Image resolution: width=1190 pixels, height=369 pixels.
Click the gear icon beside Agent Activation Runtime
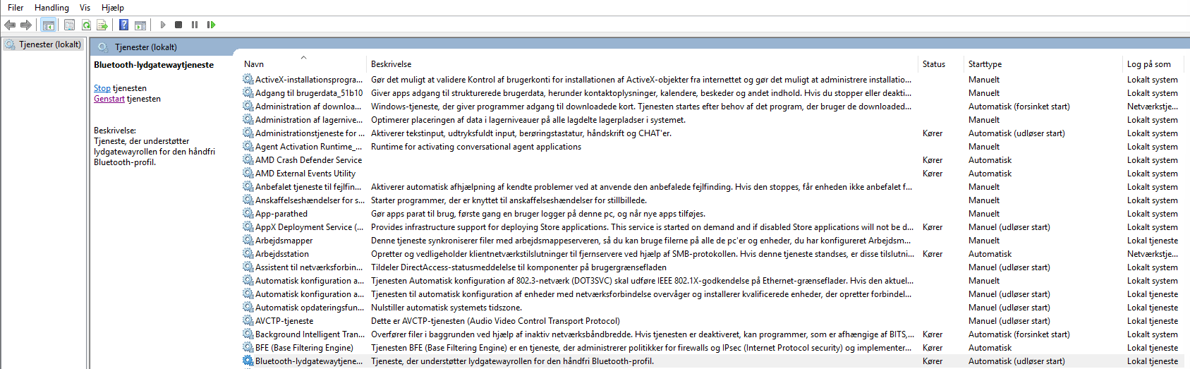point(248,147)
